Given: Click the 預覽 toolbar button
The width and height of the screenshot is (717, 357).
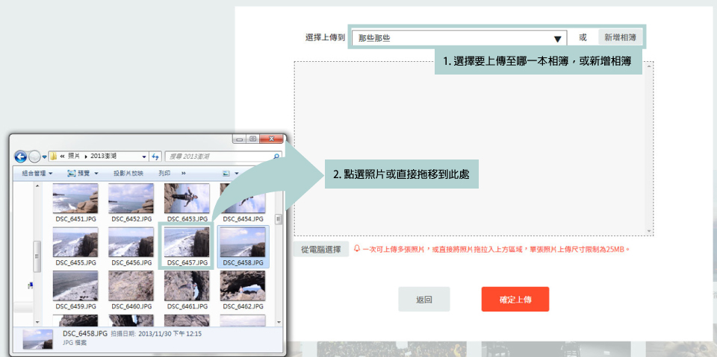Looking at the screenshot, I should click(78, 174).
